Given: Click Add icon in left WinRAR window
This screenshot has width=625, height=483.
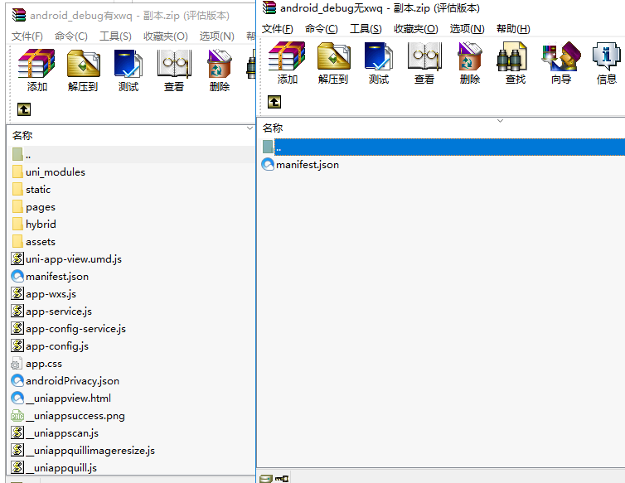Looking at the screenshot, I should [x=36, y=70].
